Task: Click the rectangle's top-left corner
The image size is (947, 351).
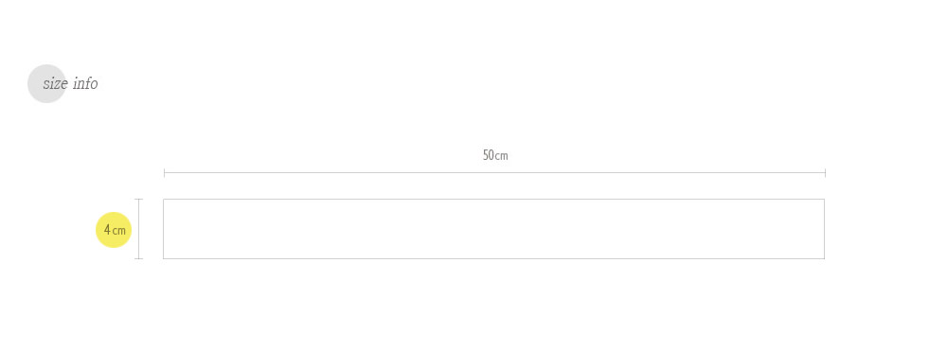Action: [164, 199]
